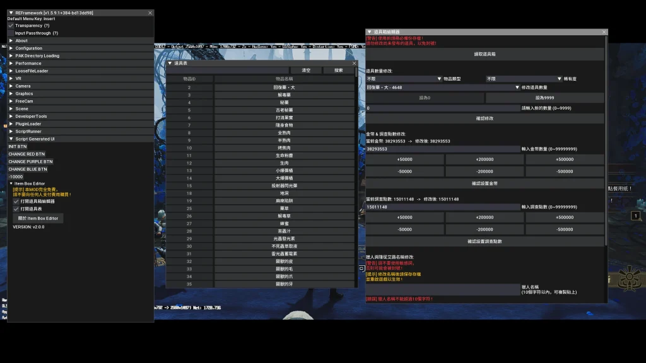The image size is (646, 363).
Task: Close the REFramework panel with the X
Action: 150,13
